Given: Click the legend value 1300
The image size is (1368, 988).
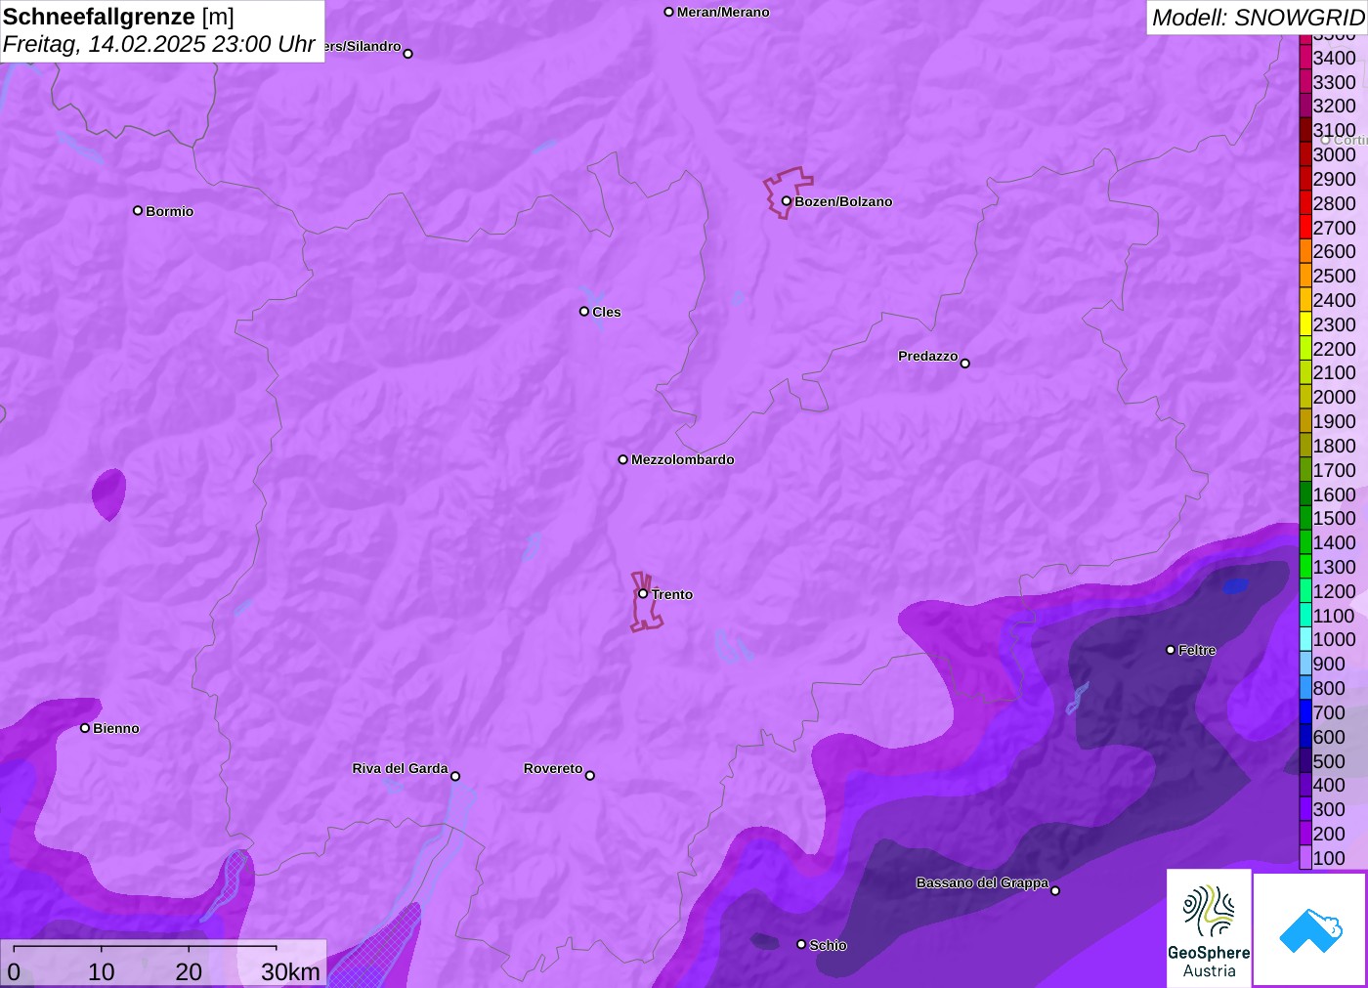Looking at the screenshot, I should 1334,567.
